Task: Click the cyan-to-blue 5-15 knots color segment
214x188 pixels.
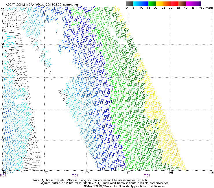Action: 141,3
